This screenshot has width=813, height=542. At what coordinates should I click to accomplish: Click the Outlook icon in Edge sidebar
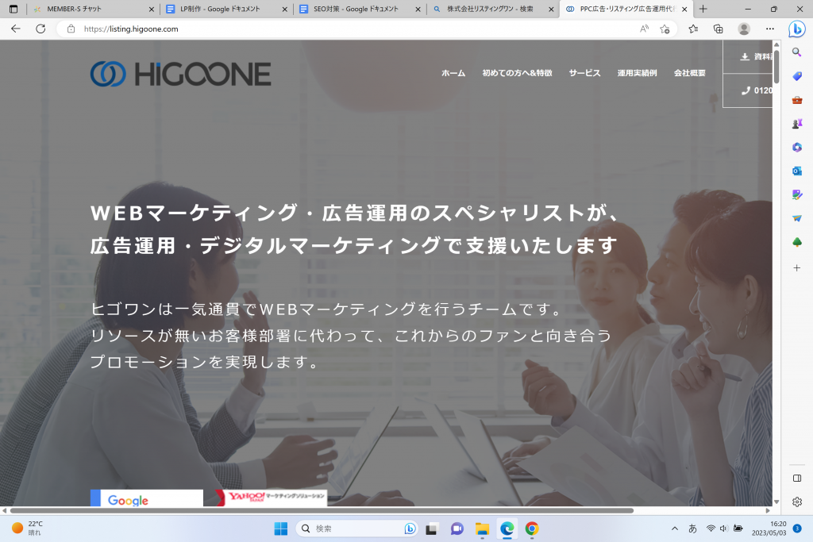click(x=797, y=171)
